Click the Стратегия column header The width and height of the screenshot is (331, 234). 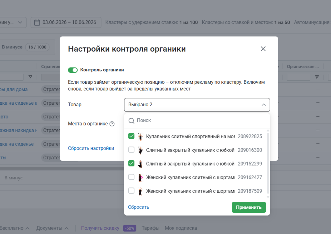[50, 67]
